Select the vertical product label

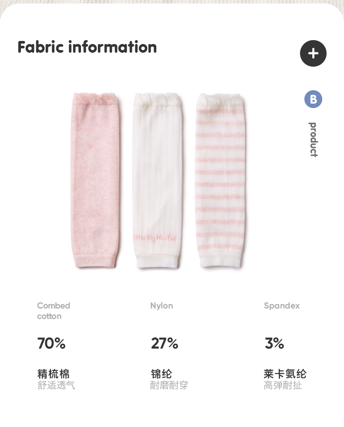(314, 139)
